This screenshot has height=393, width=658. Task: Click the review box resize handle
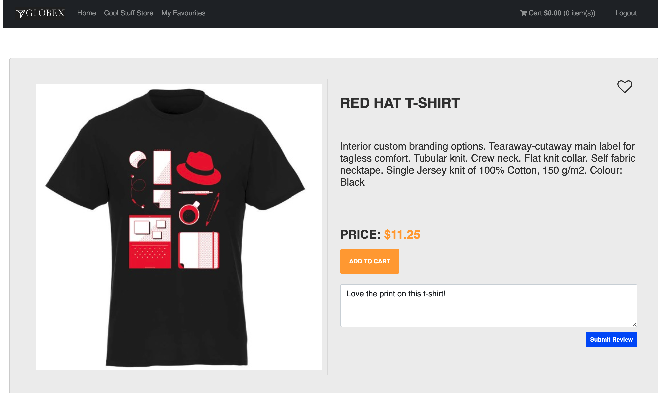pos(634,324)
